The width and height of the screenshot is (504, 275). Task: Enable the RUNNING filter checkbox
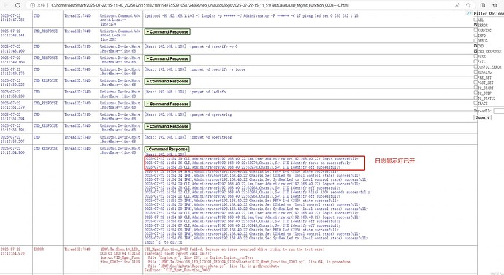point(476,72)
